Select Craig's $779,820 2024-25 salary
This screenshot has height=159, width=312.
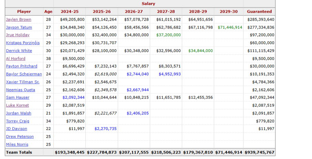click(x=75, y=121)
